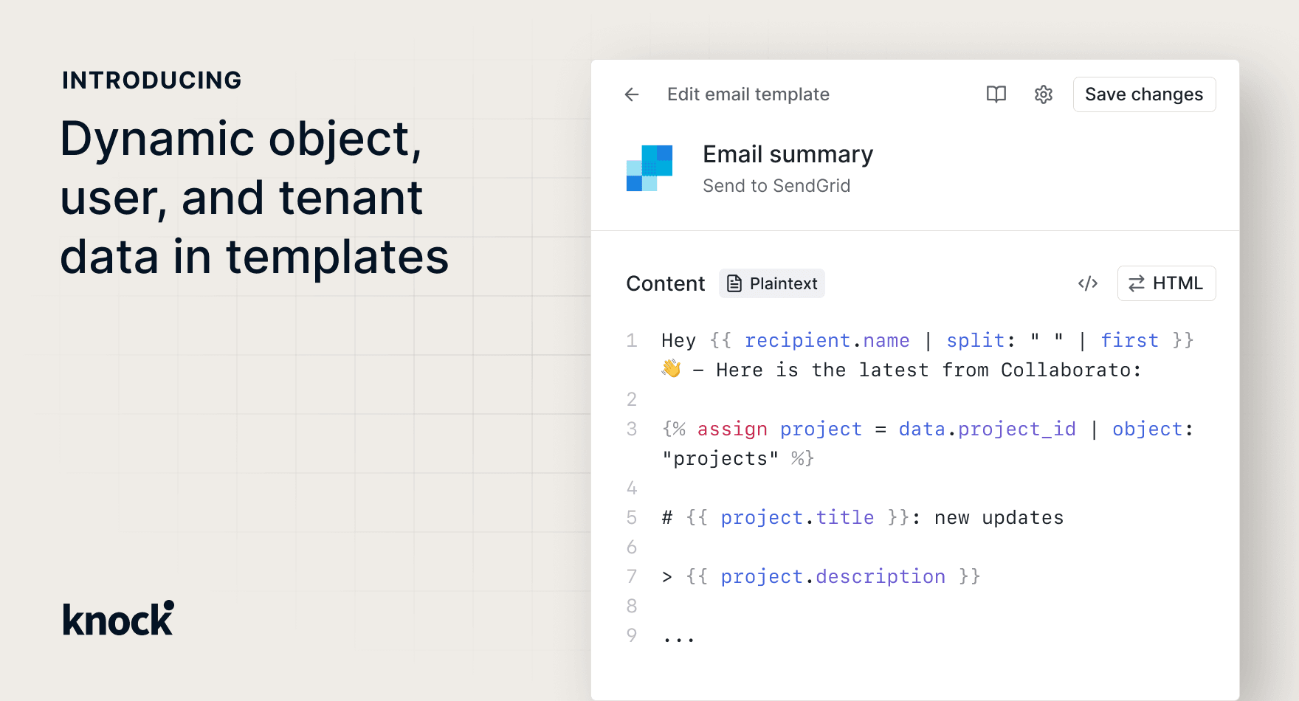
Task: Click the back arrow icon
Action: pyautogui.click(x=632, y=94)
